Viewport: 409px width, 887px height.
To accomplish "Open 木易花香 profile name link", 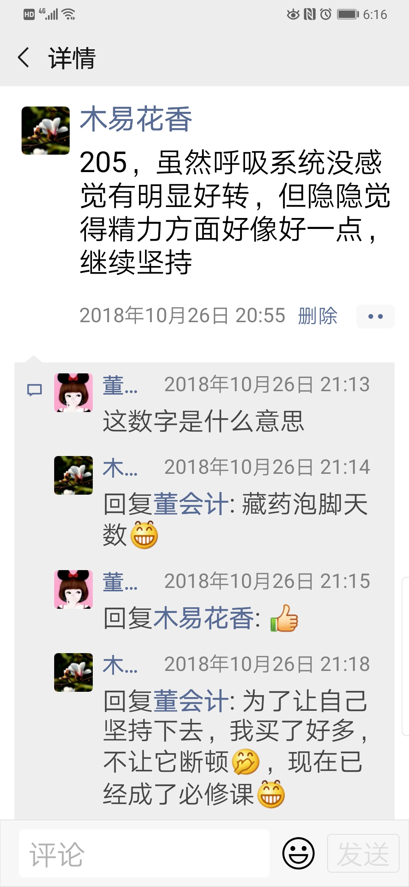I will [x=136, y=119].
